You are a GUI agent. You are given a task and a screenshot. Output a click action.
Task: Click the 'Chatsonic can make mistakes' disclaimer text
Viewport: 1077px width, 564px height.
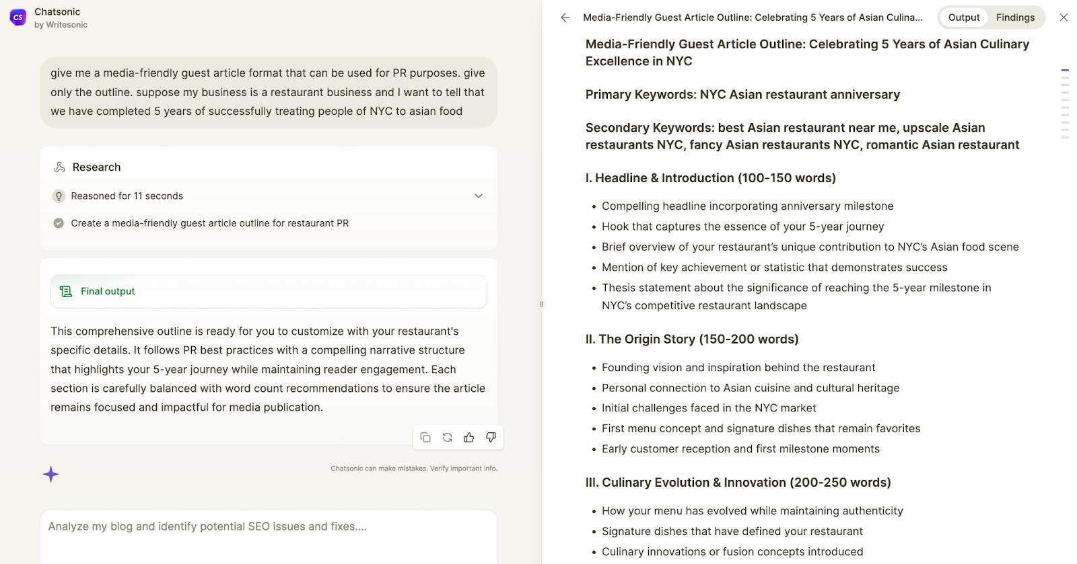pos(414,469)
